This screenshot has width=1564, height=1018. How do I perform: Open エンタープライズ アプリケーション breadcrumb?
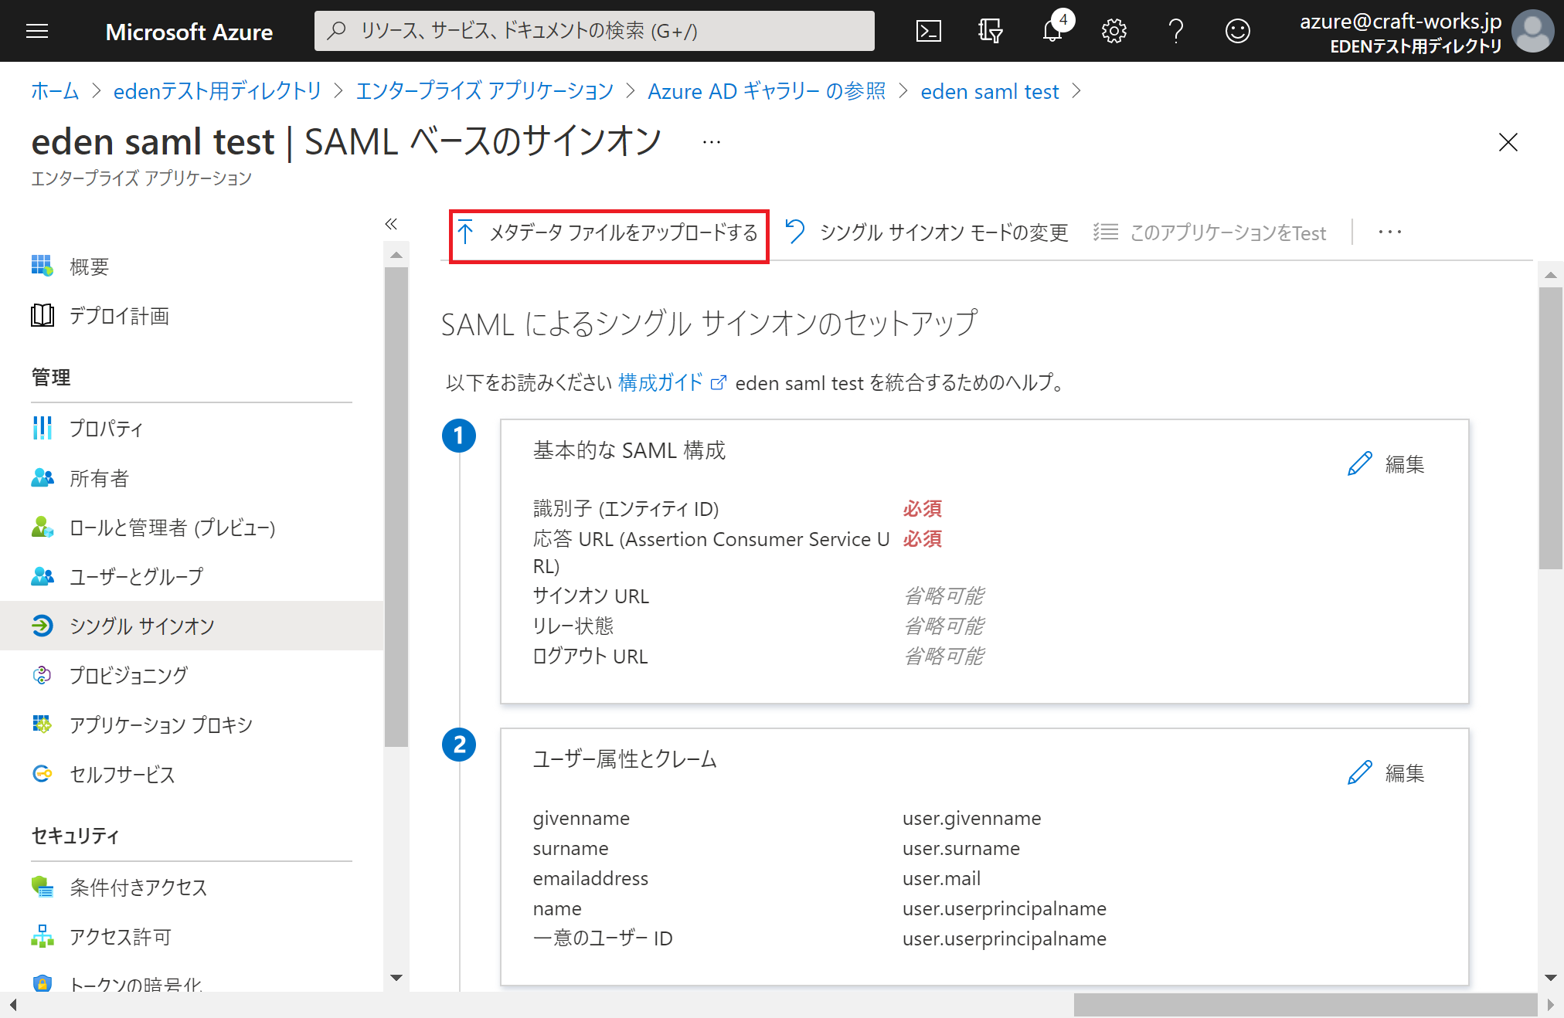(484, 91)
